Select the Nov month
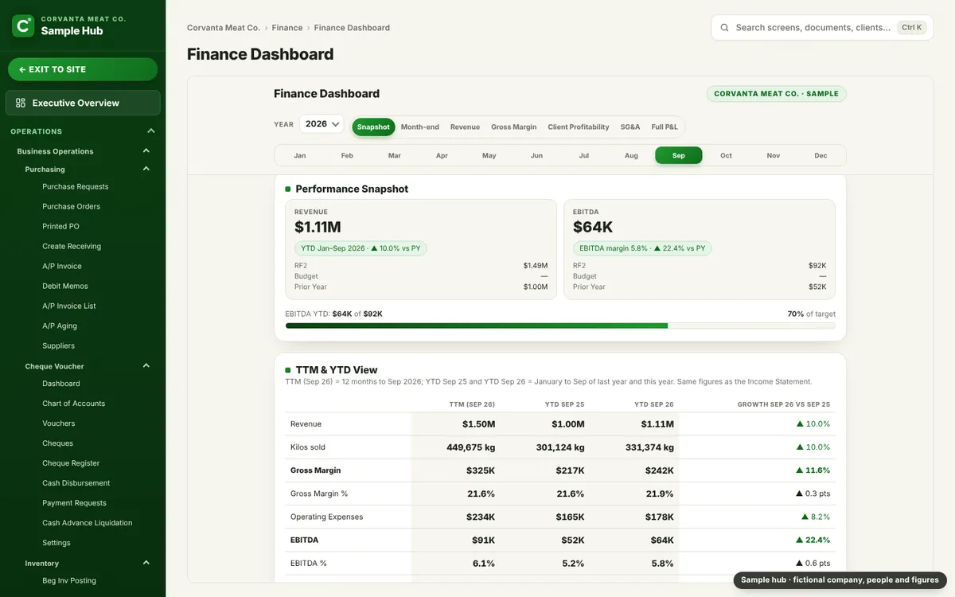Image resolution: width=955 pixels, height=597 pixels. tap(773, 155)
